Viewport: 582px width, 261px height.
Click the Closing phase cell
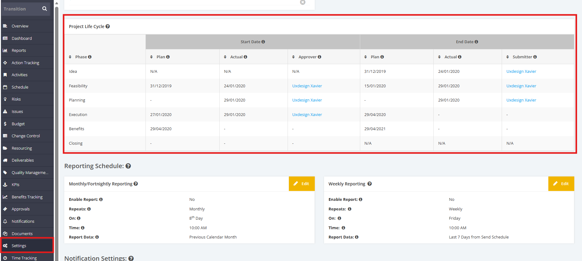105,143
